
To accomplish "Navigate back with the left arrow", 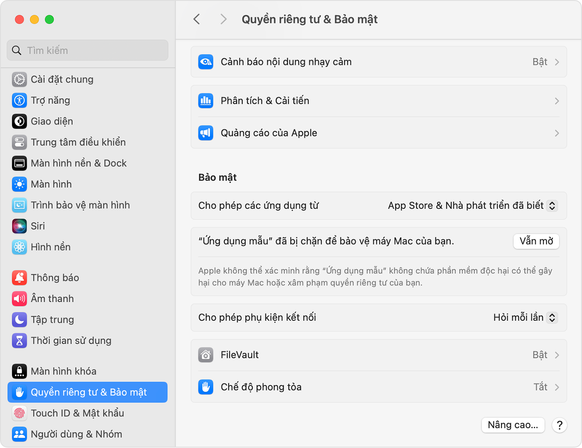I will tap(197, 19).
